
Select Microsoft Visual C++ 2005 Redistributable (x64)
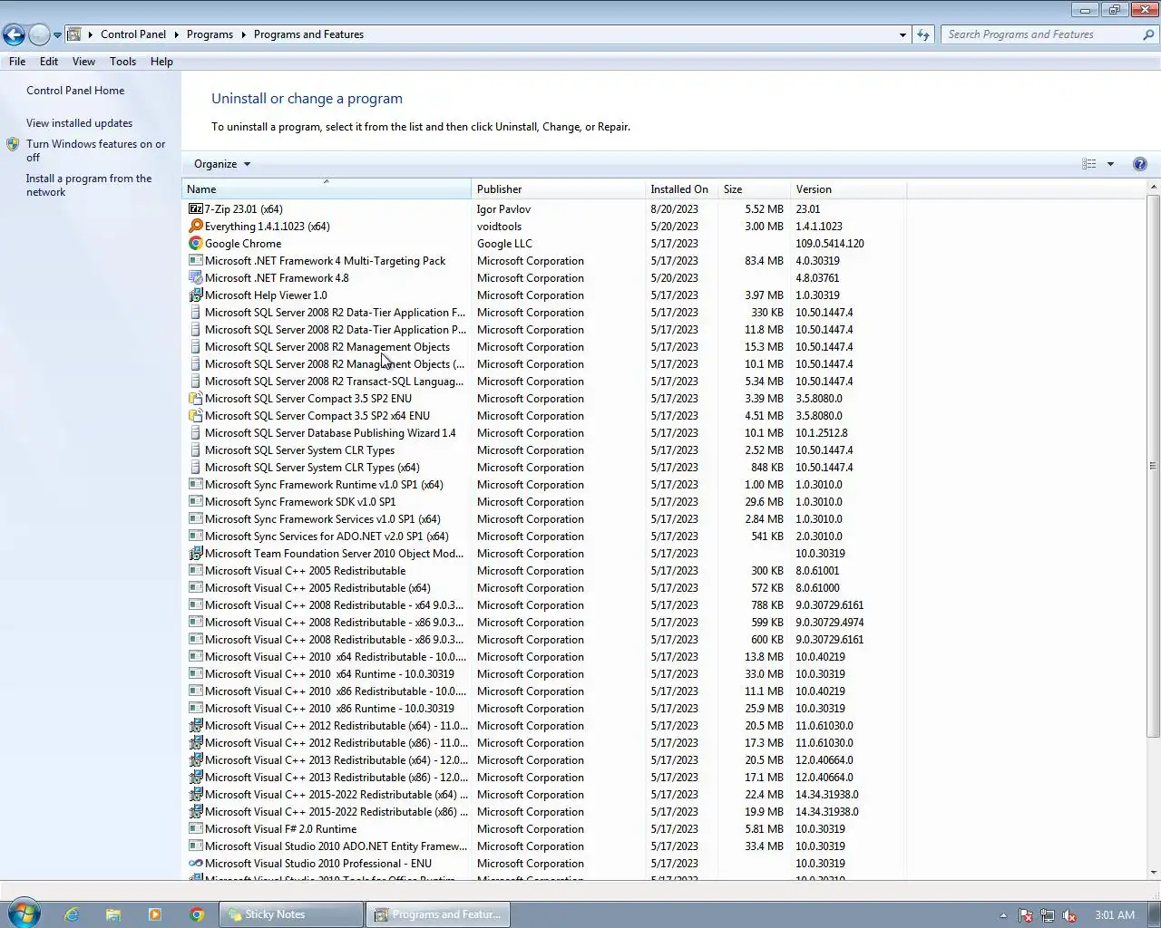coord(544,588)
